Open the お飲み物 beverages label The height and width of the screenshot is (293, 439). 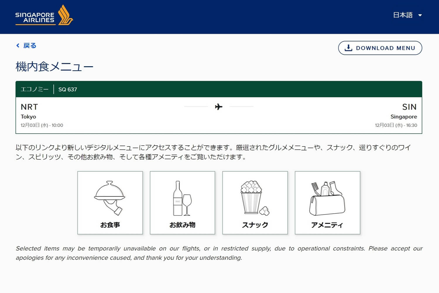click(182, 225)
